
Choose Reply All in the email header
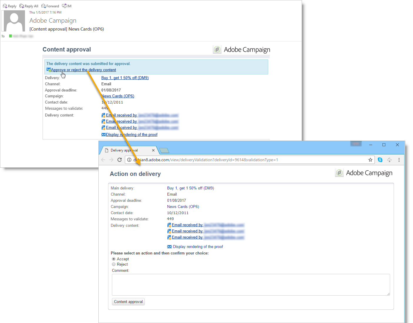(x=29, y=6)
